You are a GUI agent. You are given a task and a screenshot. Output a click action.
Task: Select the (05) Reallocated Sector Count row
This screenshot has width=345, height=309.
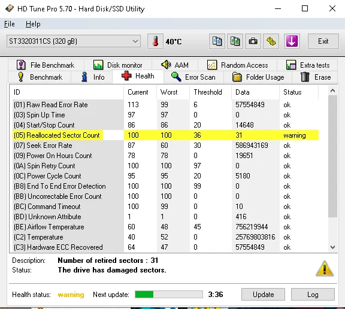click(x=166, y=135)
